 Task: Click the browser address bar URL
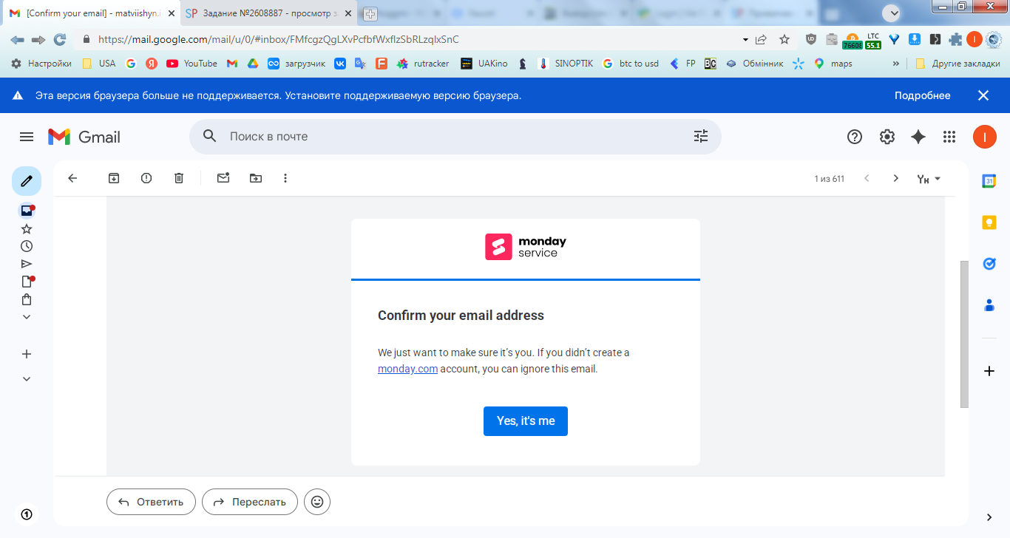coord(279,39)
